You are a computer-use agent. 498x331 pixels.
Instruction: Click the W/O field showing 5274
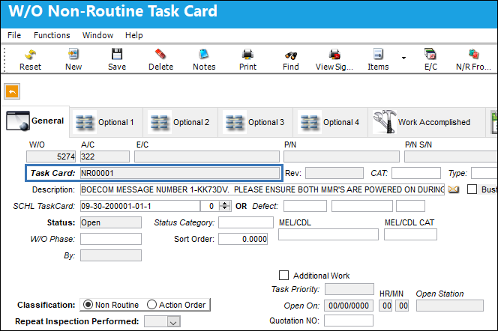[51, 157]
